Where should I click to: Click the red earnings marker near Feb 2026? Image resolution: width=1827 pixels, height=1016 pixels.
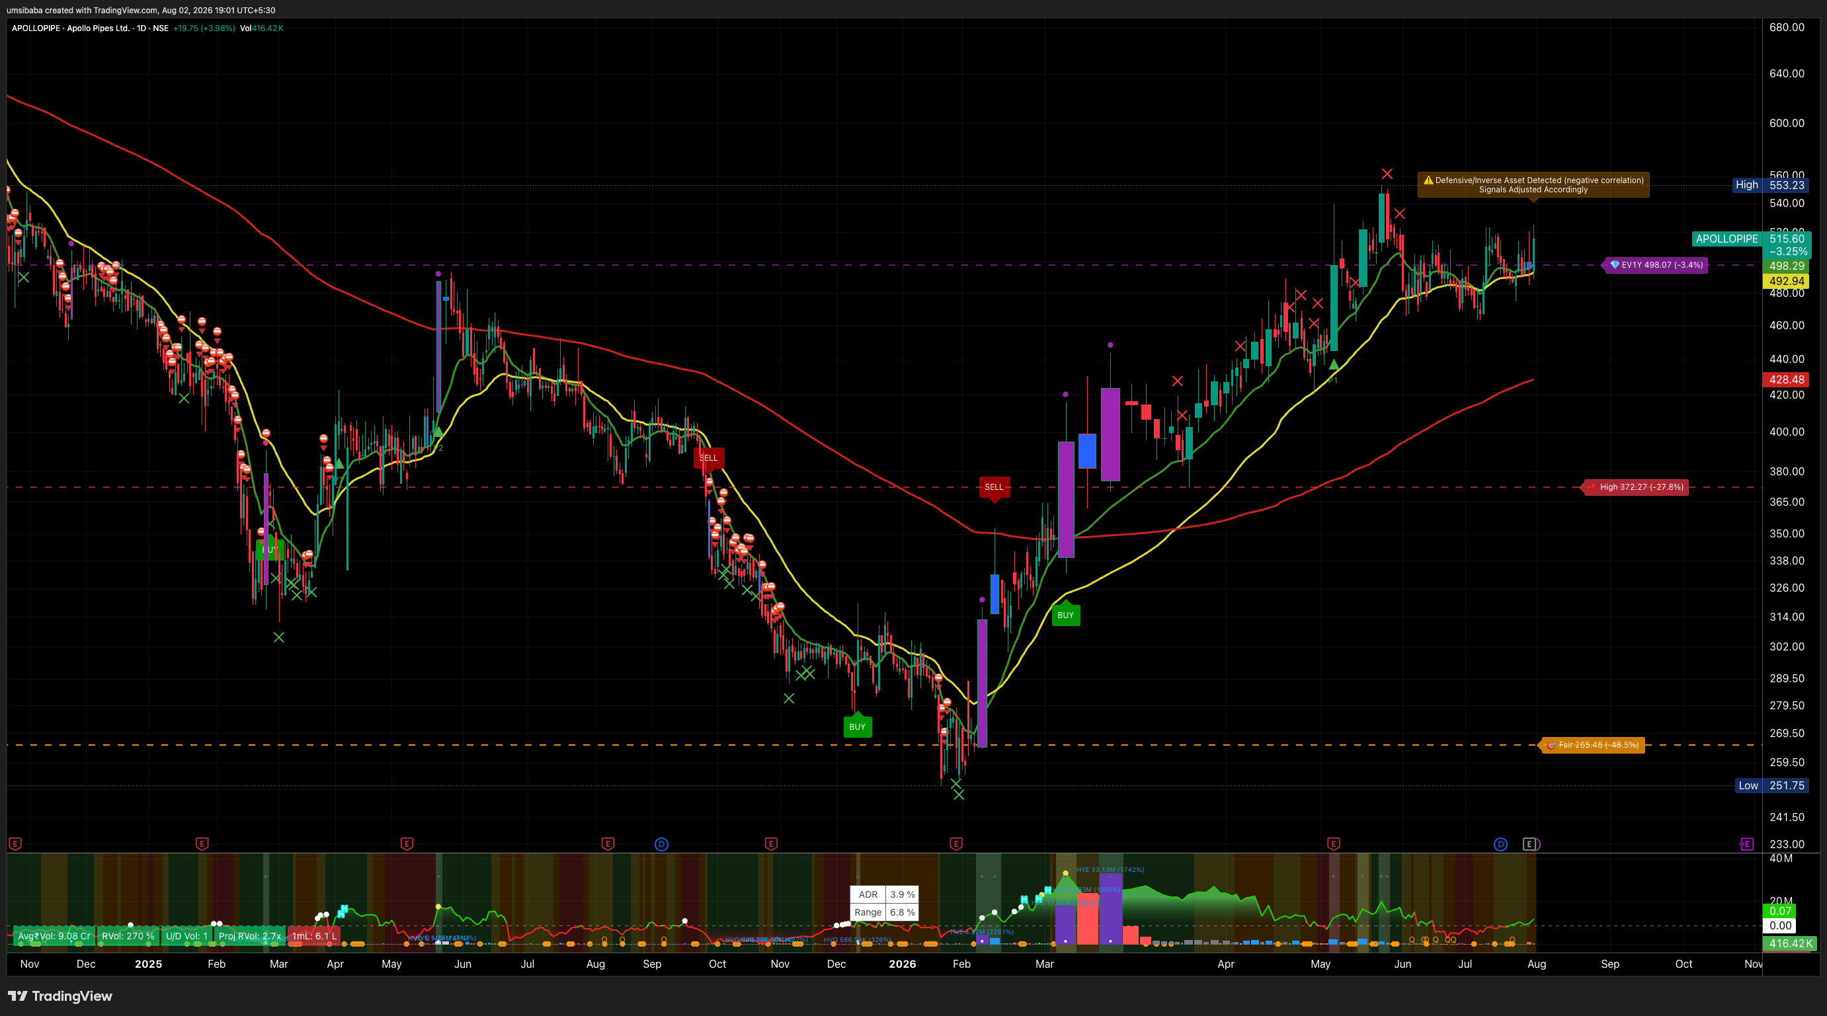click(956, 843)
